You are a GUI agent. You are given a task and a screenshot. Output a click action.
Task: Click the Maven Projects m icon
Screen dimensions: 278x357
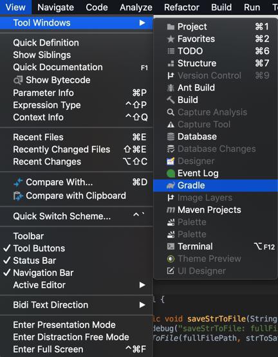171,210
